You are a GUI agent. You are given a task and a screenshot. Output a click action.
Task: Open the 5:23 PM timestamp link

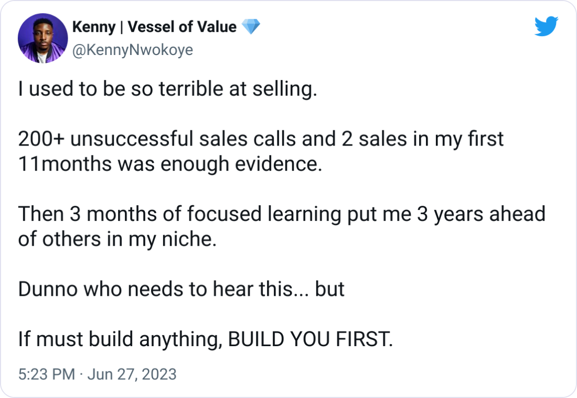point(46,374)
